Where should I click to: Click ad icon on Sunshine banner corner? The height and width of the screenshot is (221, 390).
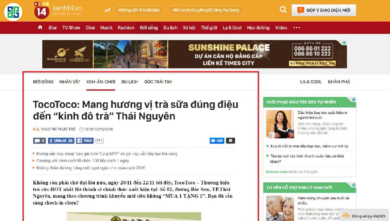344,43
